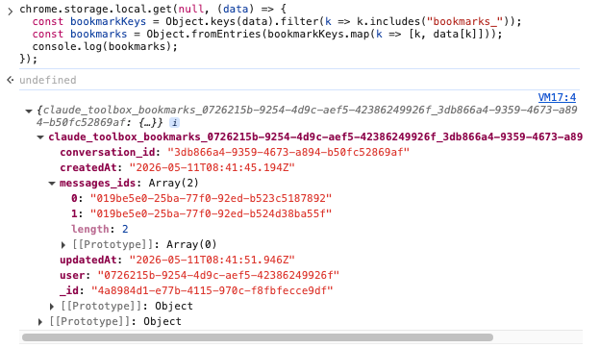Click the italic object preview summary line
600x348 pixels.
tap(307, 116)
